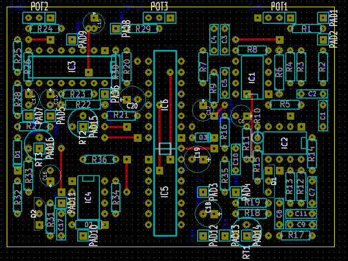Select capacitor C2 footprint
This screenshot has width=348, height=261.
tap(312, 94)
